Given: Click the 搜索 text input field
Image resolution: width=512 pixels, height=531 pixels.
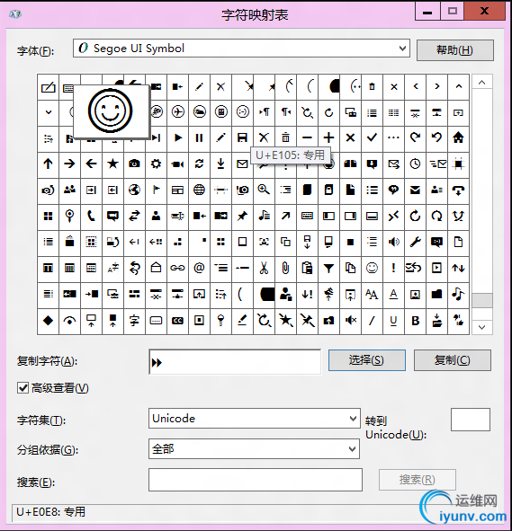Looking at the screenshot, I should tap(256, 480).
